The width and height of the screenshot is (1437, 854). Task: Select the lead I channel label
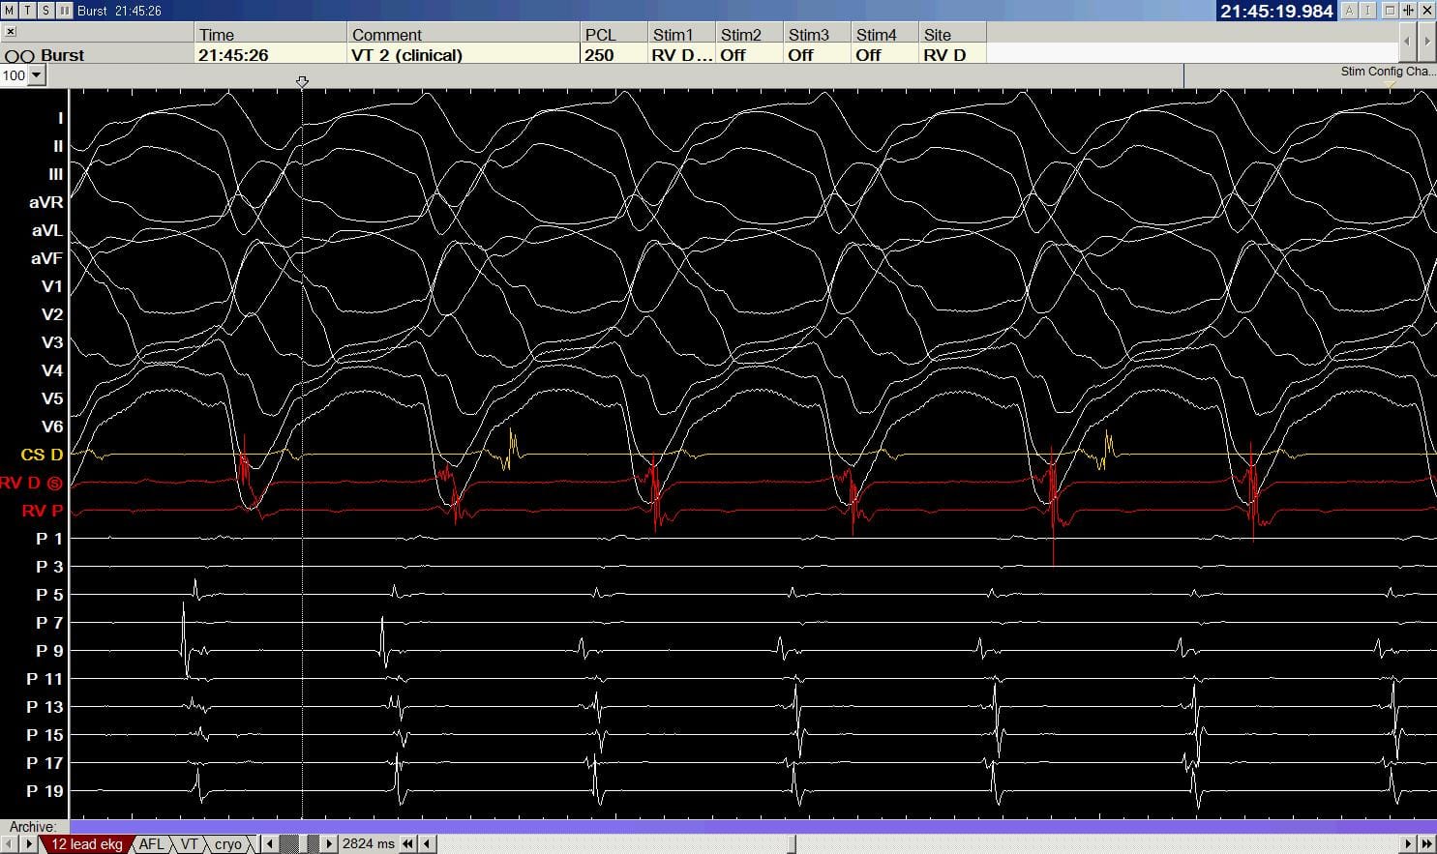coord(60,118)
